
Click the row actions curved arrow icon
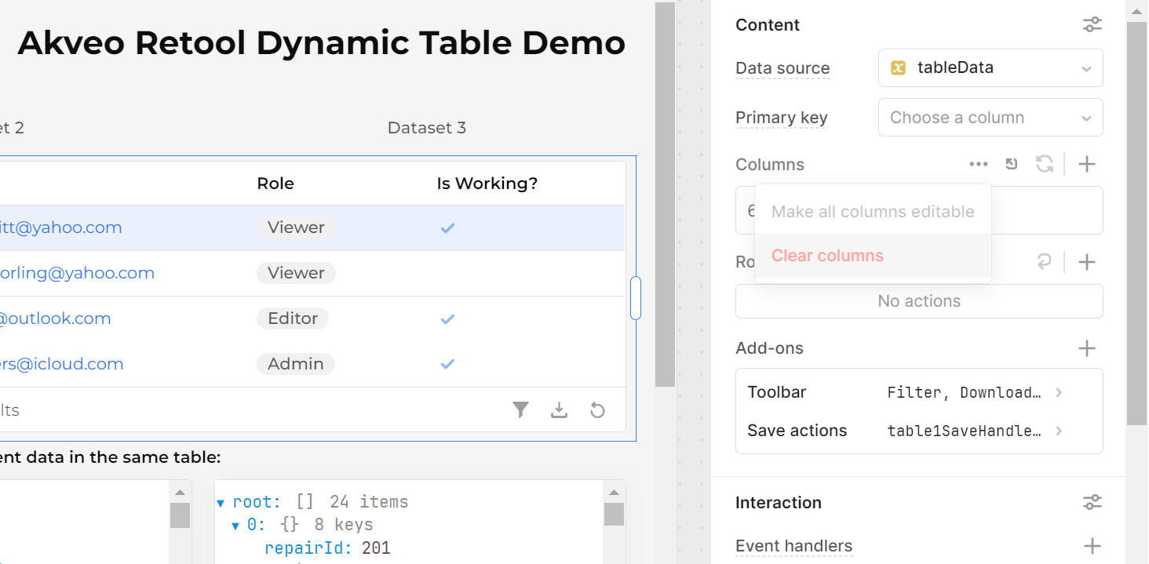pos(1044,261)
